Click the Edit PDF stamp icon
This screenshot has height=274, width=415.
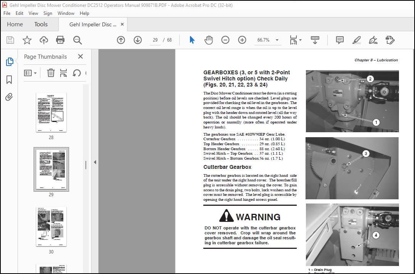click(x=390, y=40)
